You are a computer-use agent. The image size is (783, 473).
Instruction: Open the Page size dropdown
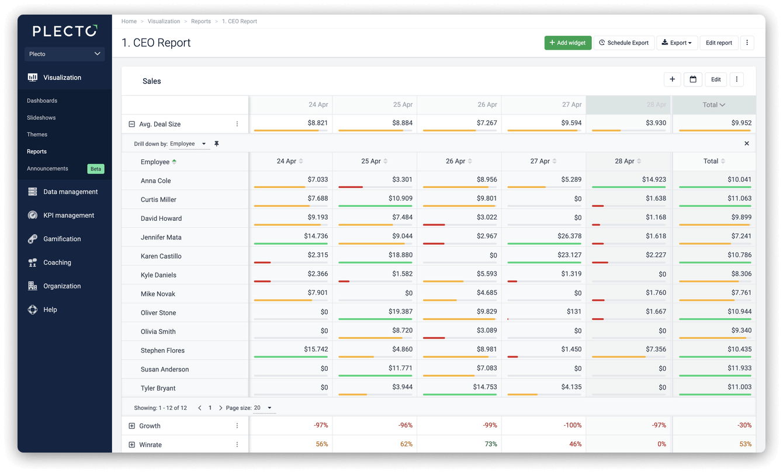263,408
